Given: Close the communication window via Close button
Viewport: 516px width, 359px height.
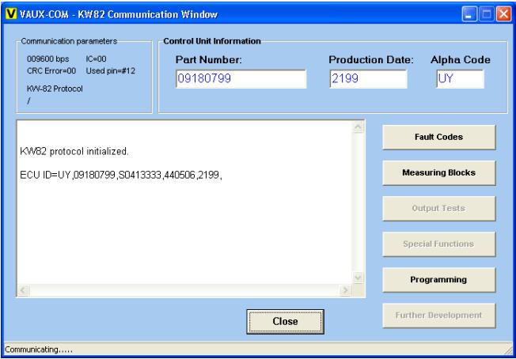Looking at the screenshot, I should [286, 322].
